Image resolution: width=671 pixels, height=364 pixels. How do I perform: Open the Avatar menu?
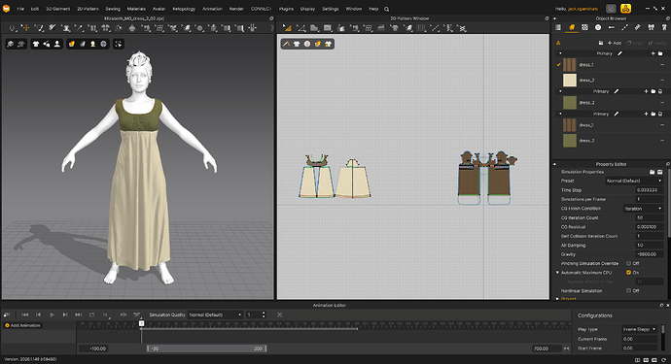159,9
